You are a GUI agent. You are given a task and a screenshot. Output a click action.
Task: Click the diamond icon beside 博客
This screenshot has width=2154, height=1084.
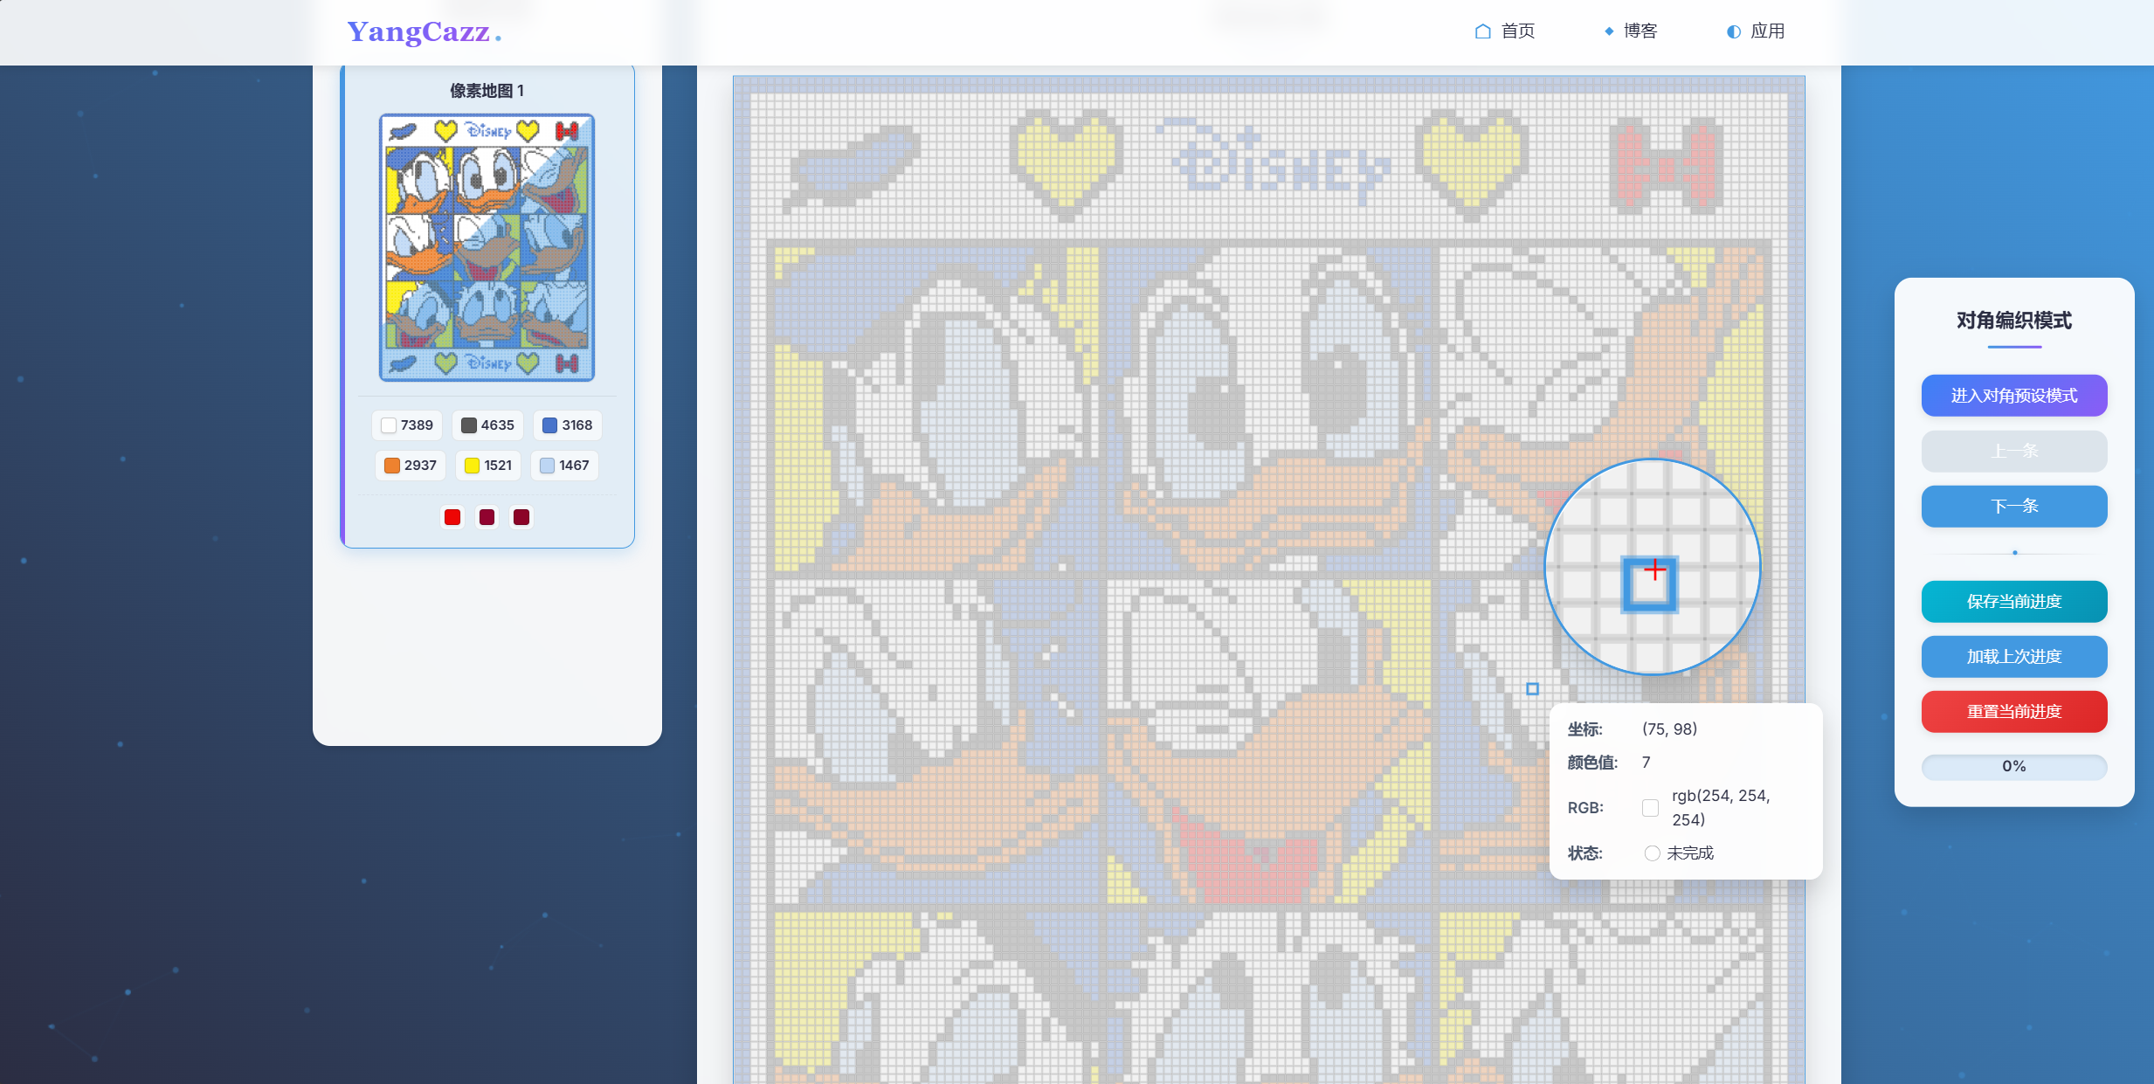pyautogui.click(x=1609, y=31)
